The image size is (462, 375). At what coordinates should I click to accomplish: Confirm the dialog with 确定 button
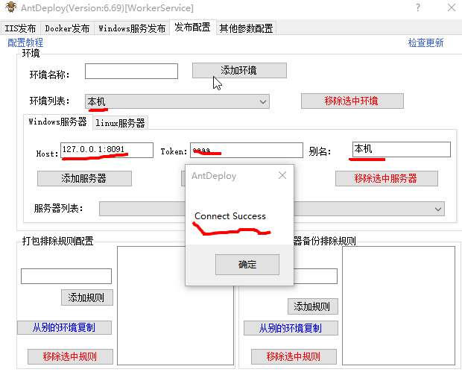(x=247, y=265)
